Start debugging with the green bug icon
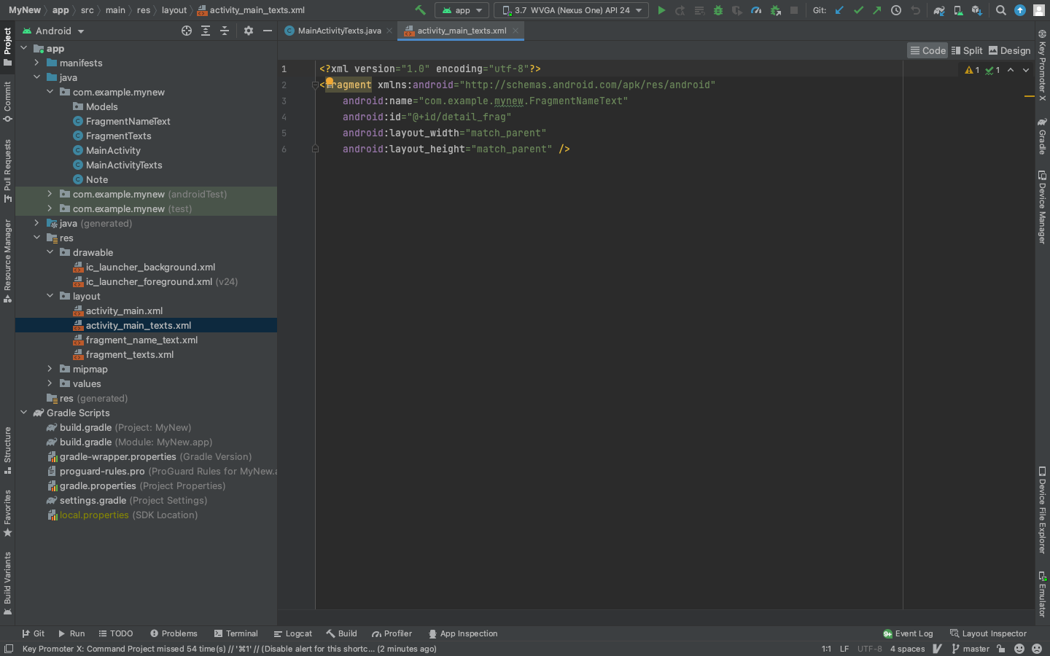The height and width of the screenshot is (656, 1050). point(718,10)
